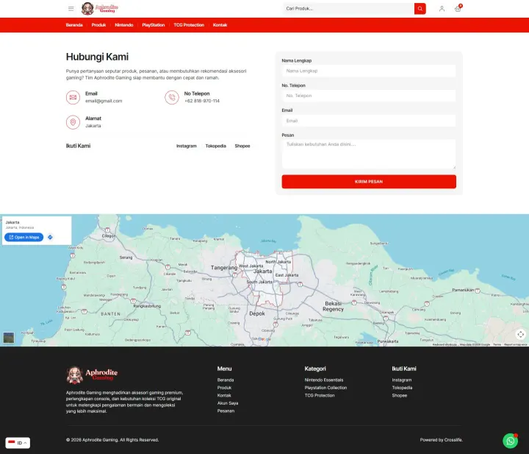Image resolution: width=529 pixels, height=454 pixels.
Task: Open the user account icon
Action: point(442,9)
